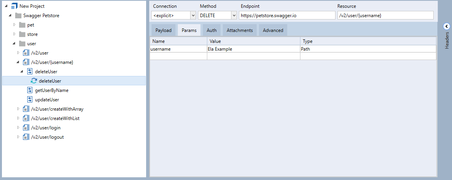Click the user folder icon
This screenshot has height=180, width=452.
tap(22, 44)
